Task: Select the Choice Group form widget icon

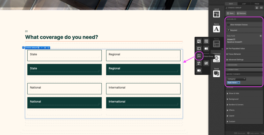Action: pos(199,55)
